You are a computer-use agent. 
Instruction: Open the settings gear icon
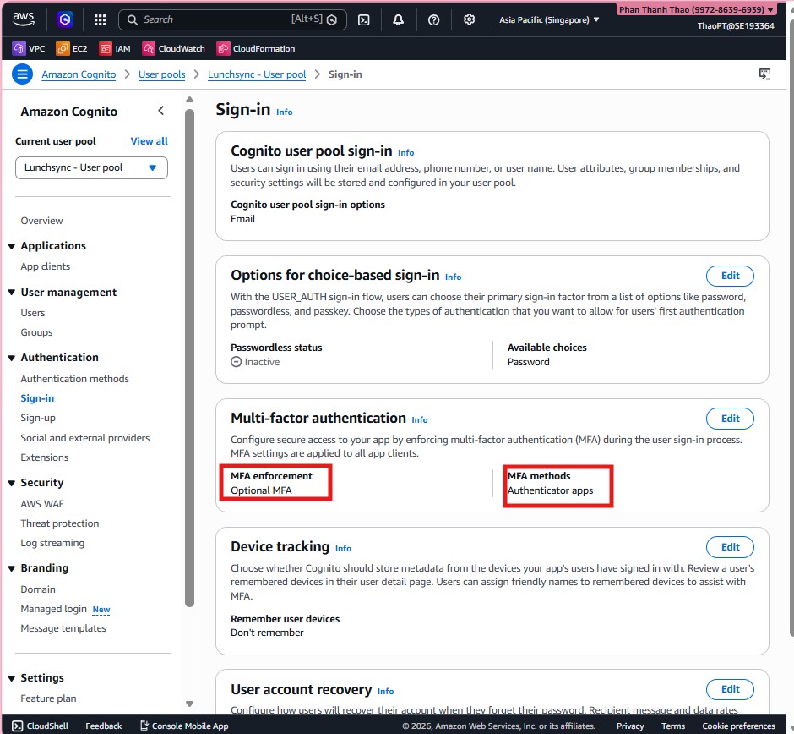[470, 19]
